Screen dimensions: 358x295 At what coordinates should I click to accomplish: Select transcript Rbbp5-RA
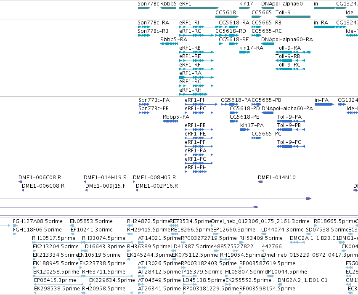pos(173,40)
